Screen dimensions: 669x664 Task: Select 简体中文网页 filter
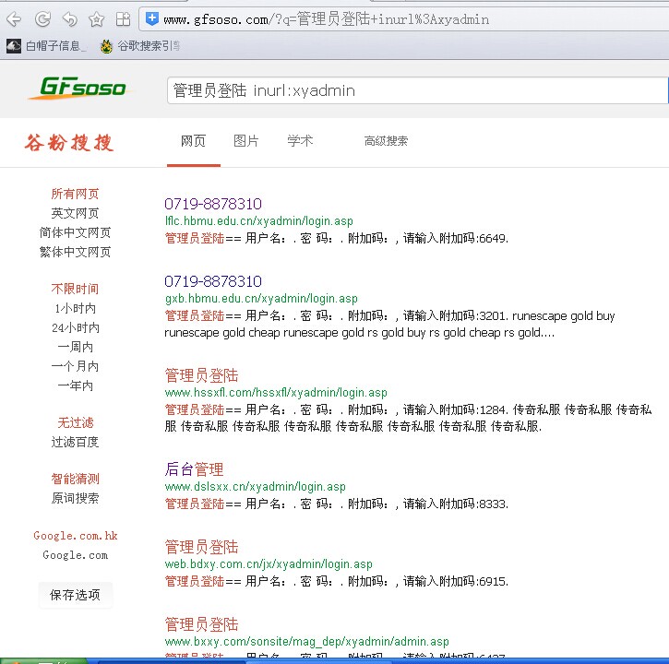click(x=75, y=232)
